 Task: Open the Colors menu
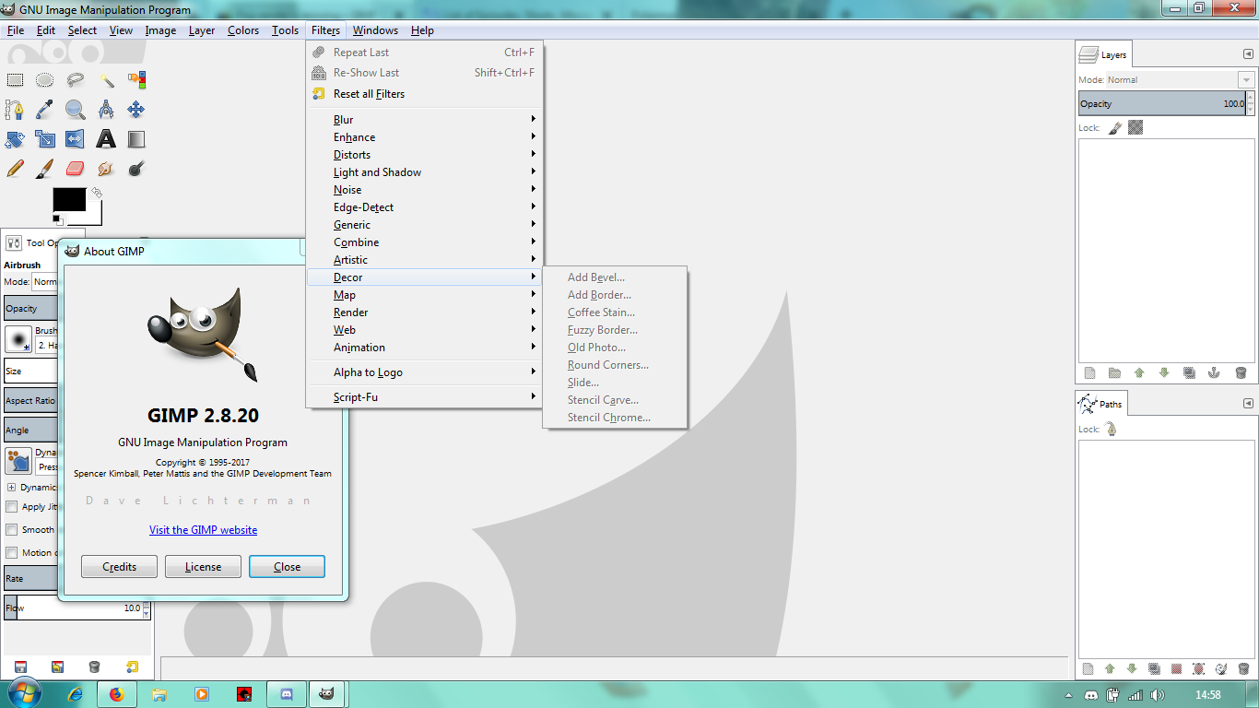243,30
